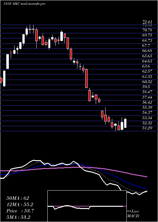
Task: Click the 52.32 price axis label
Action: click(147, 123)
